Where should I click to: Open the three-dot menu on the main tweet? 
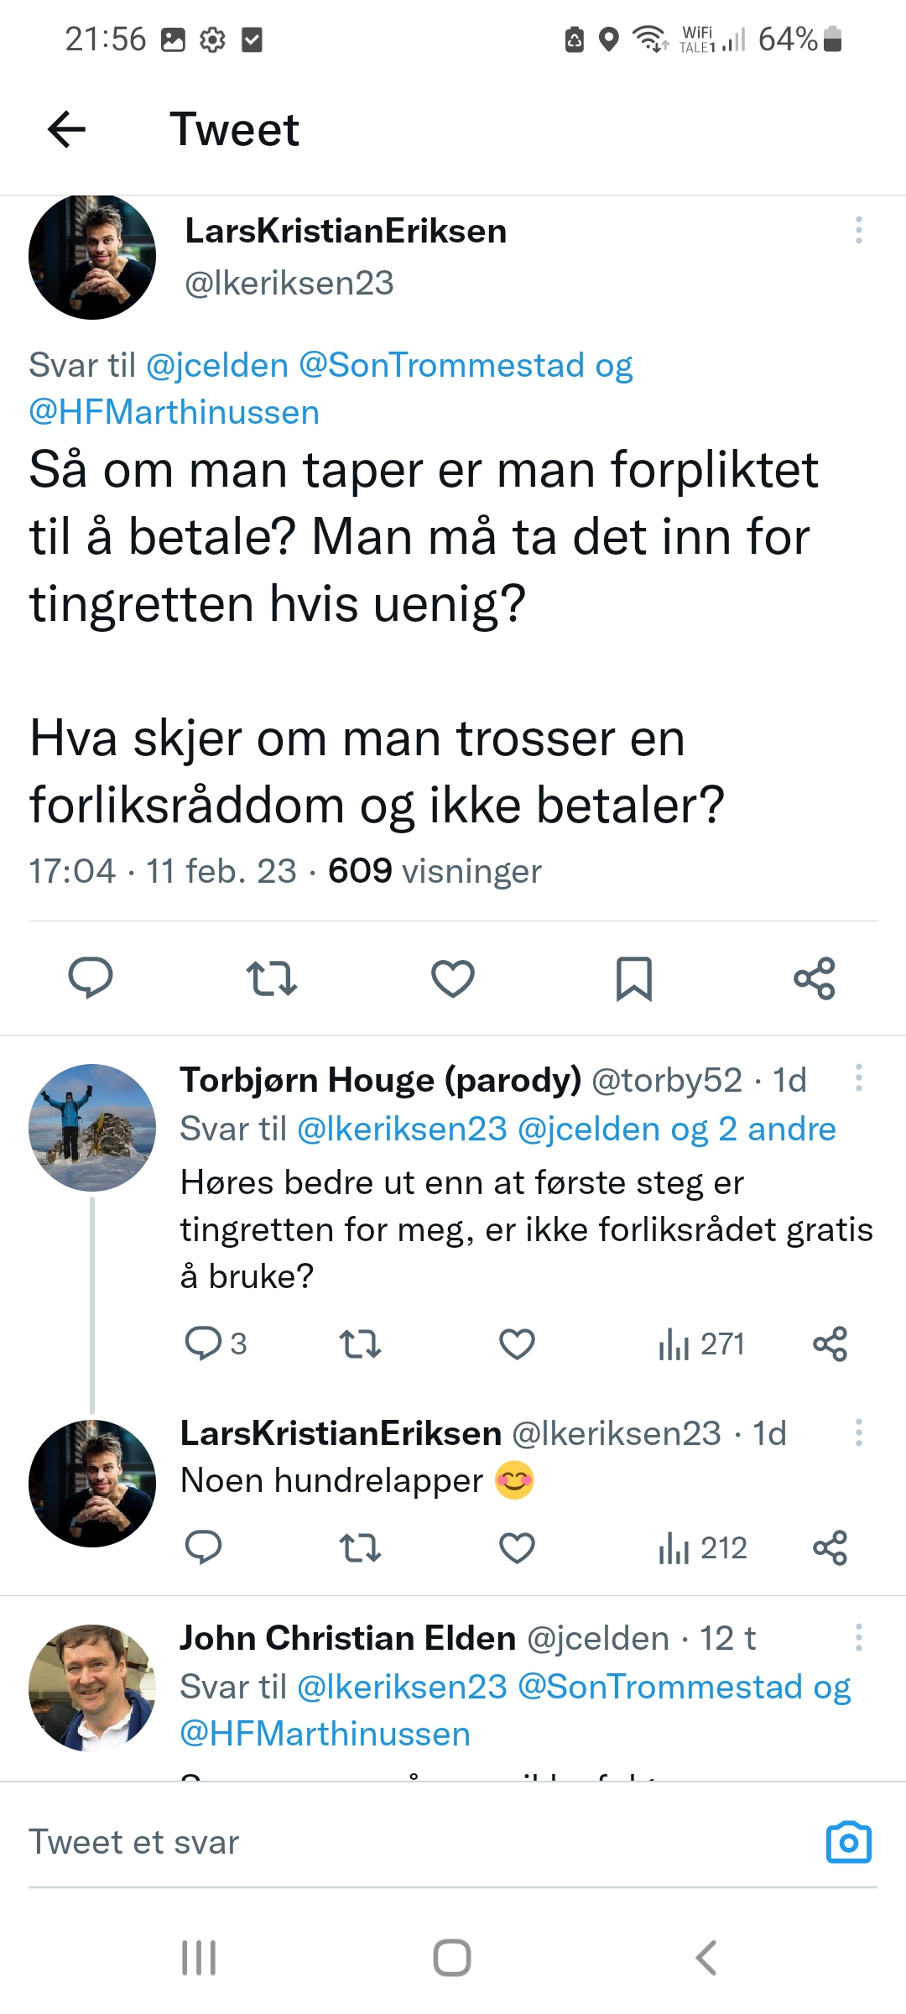coord(858,230)
